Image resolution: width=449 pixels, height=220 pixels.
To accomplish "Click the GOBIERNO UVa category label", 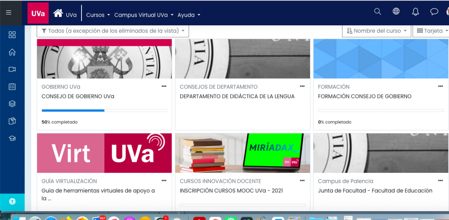I will [61, 87].
